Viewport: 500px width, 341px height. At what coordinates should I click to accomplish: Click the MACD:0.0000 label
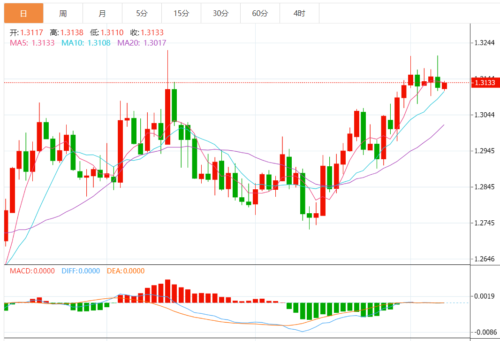[x=32, y=271]
